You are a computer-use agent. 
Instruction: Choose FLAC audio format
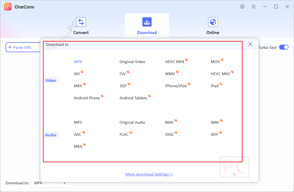124,134
